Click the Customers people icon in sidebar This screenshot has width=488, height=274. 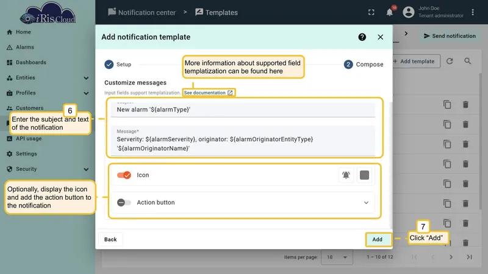click(9, 108)
